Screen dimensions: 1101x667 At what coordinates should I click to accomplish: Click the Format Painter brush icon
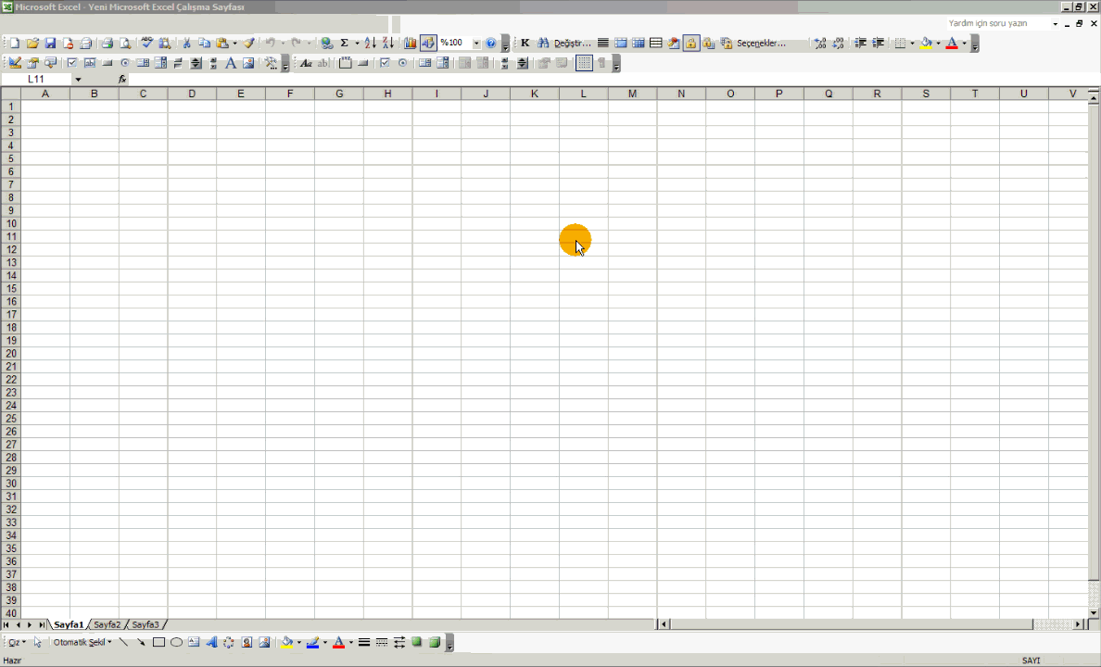(x=249, y=44)
